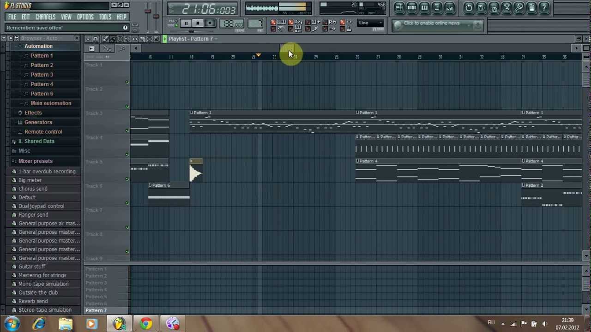Click the audio clips focus icon in Playlist

(91, 48)
